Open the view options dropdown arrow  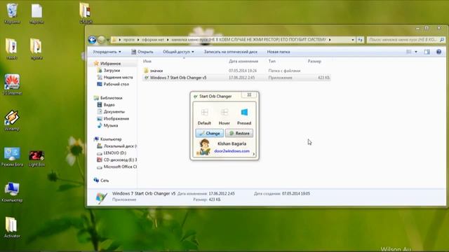416,52
